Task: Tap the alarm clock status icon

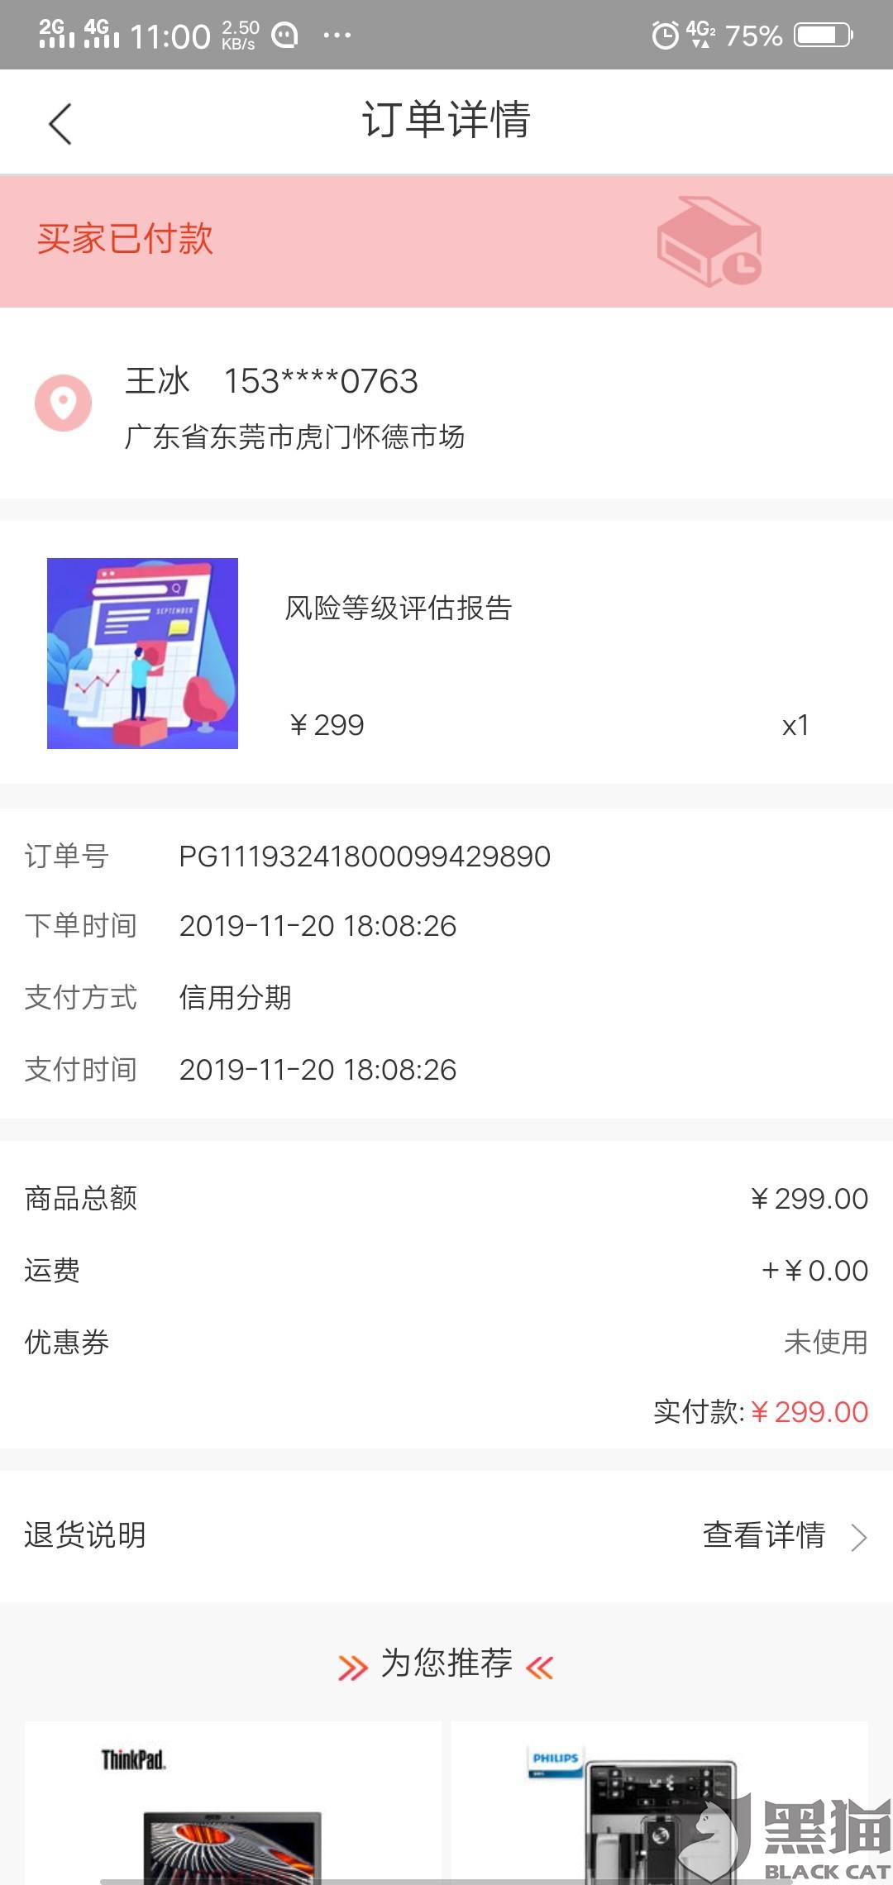Action: click(665, 36)
